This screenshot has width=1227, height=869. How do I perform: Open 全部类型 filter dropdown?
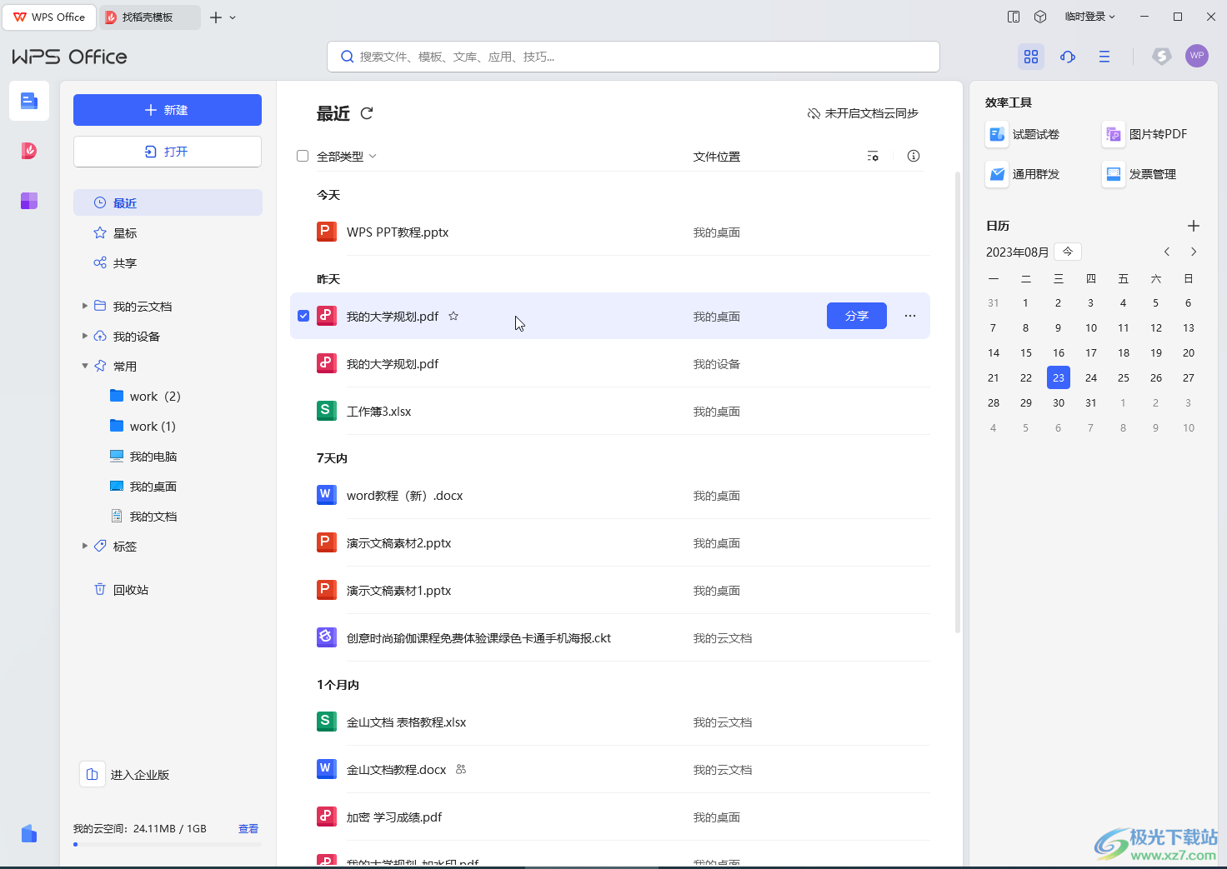click(347, 156)
